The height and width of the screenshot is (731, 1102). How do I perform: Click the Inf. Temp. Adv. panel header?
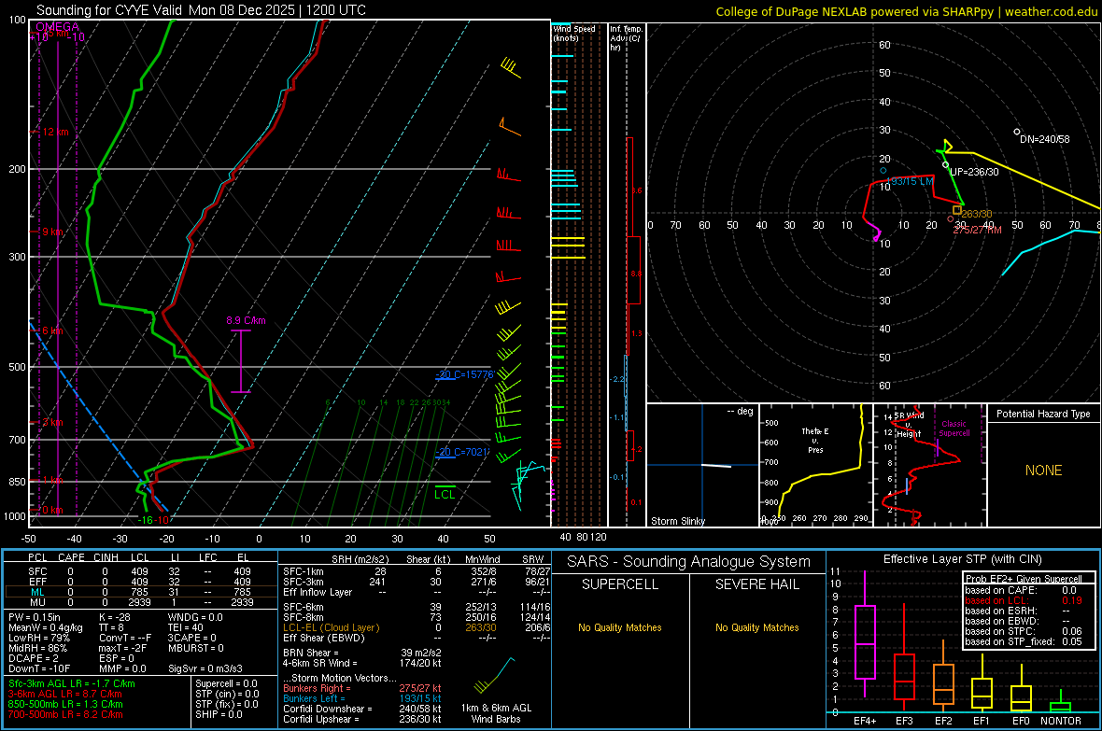(x=626, y=38)
